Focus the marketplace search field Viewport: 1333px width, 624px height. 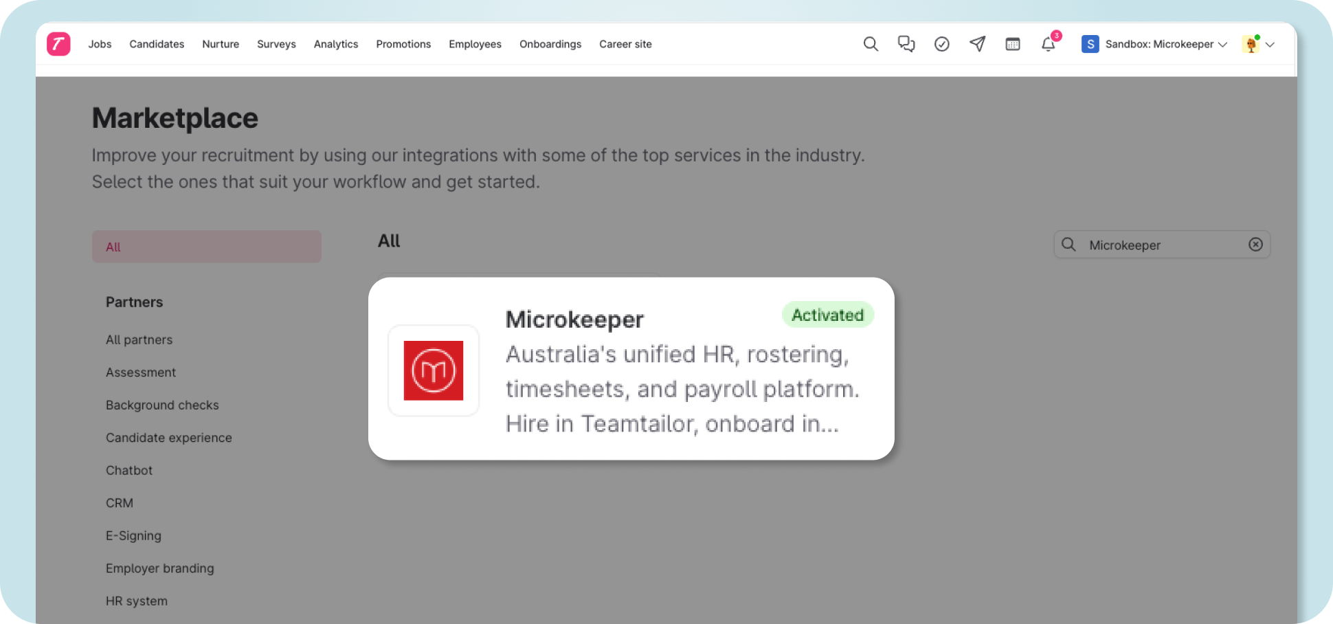coord(1162,245)
